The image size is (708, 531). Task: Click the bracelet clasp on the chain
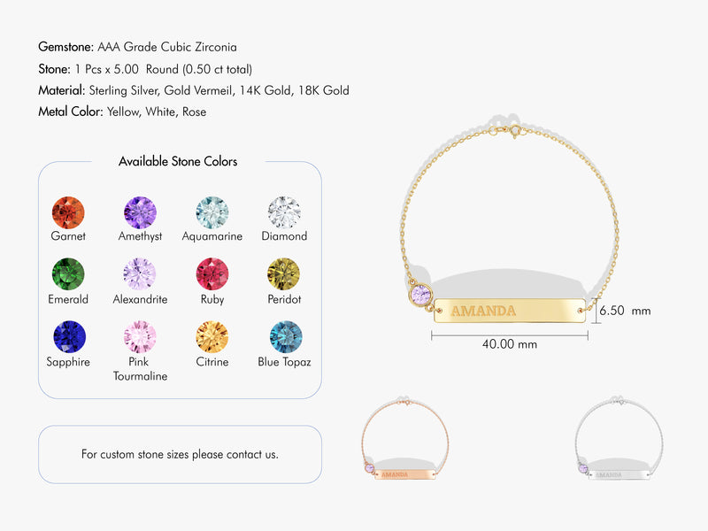coord(514,130)
